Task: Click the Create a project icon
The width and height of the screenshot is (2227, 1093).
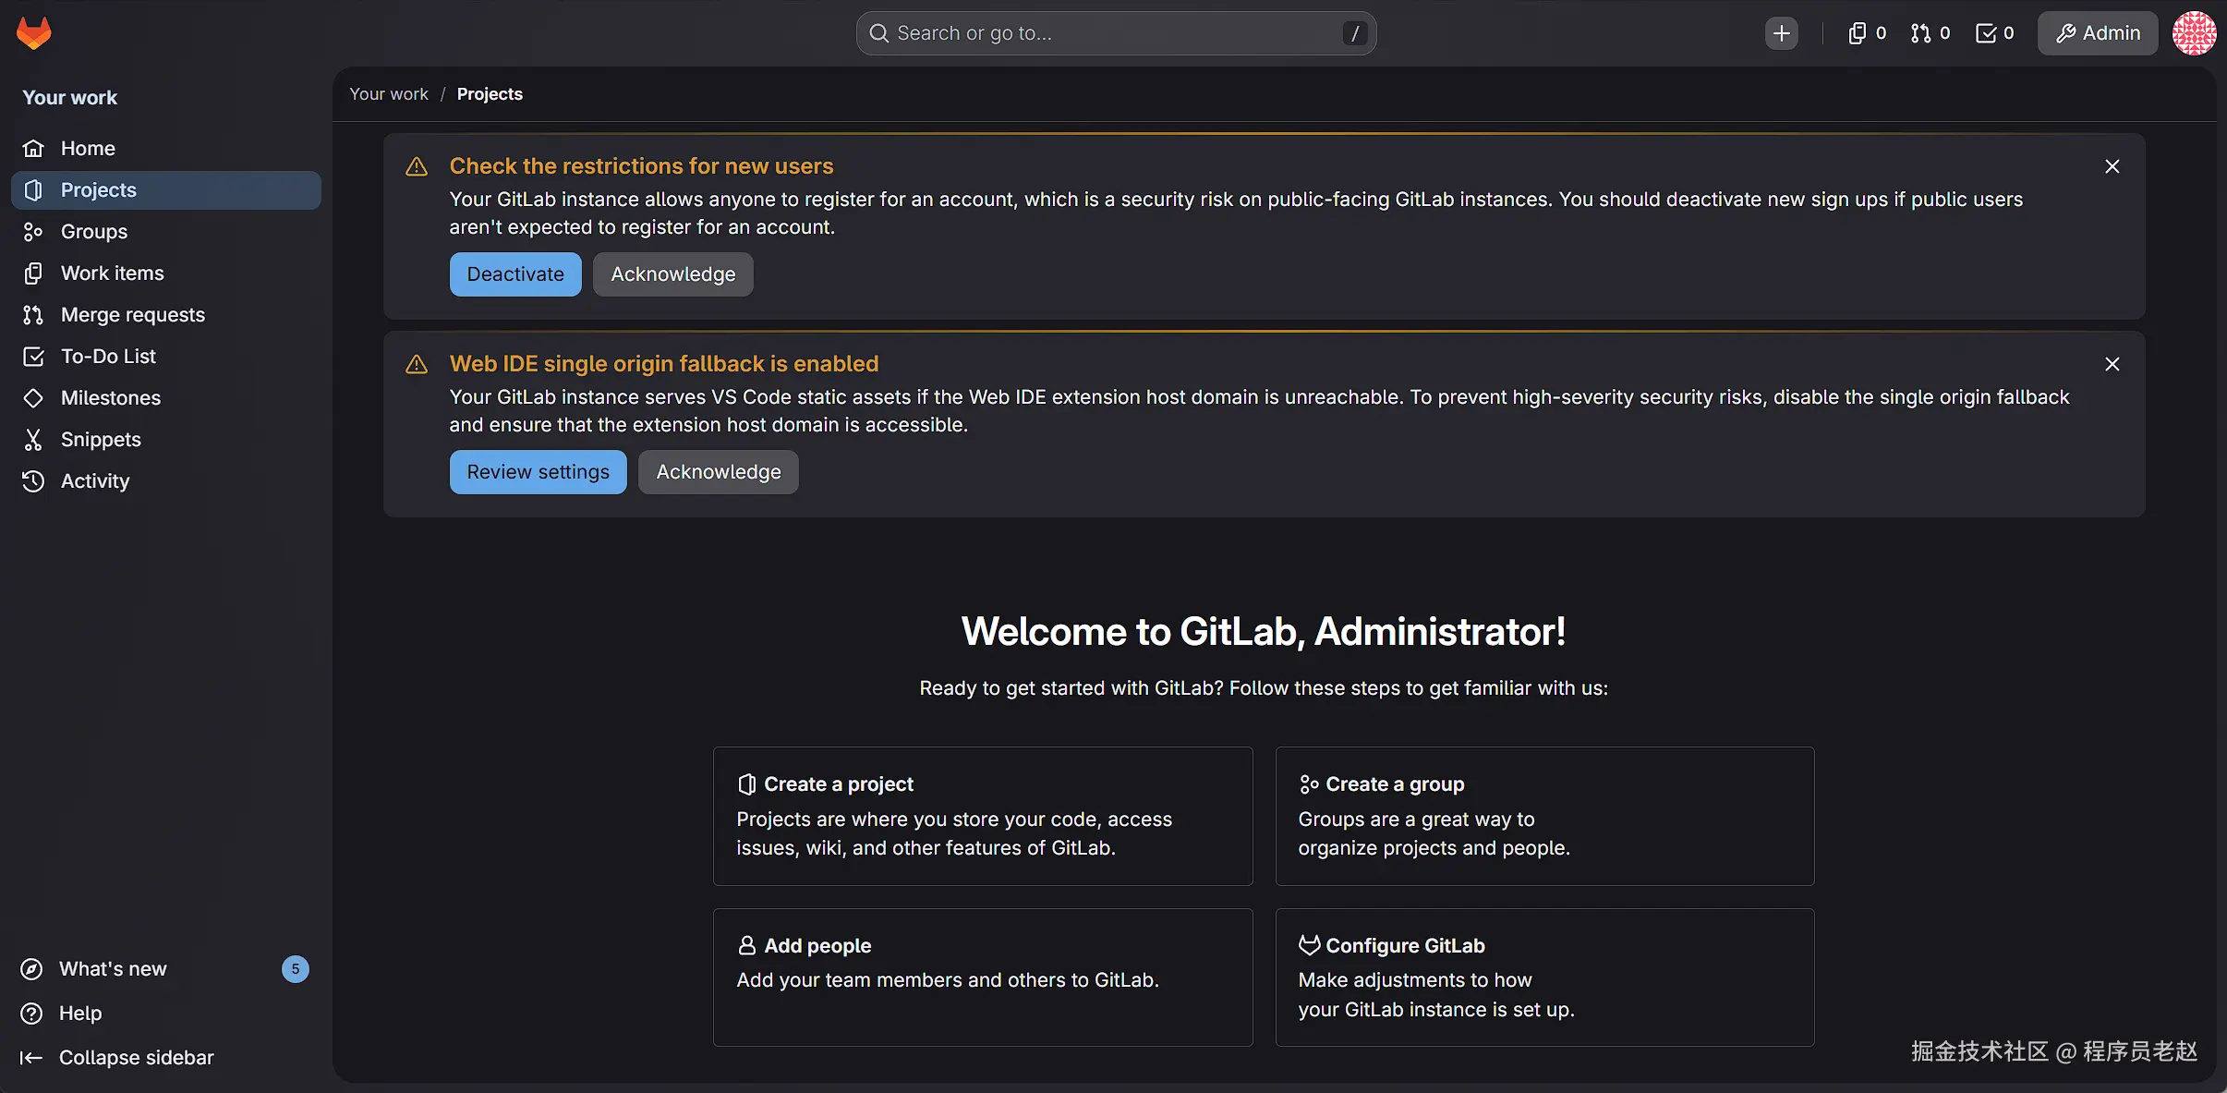Action: (x=747, y=784)
